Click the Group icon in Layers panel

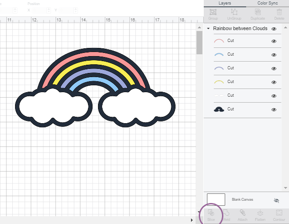213,12
